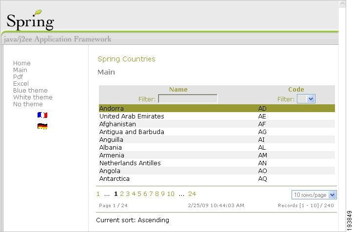Open the Code filter dropdown
This screenshot has height=232, width=353.
click(306, 99)
